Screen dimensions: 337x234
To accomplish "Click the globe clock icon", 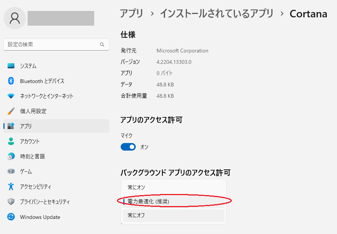I will tap(11, 156).
